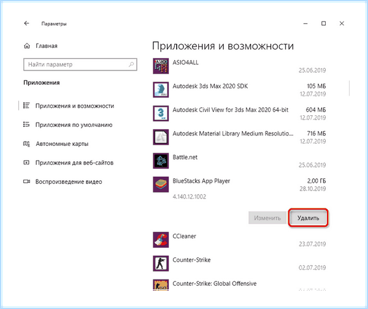The height and width of the screenshot is (309, 368).
Task: Click Приложения для веб-сайтов icon
Action: click(x=26, y=162)
